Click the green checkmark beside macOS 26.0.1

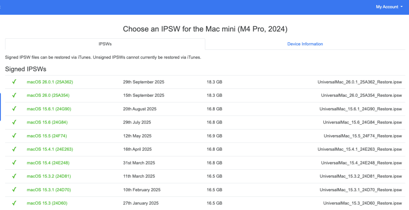(x=14, y=82)
